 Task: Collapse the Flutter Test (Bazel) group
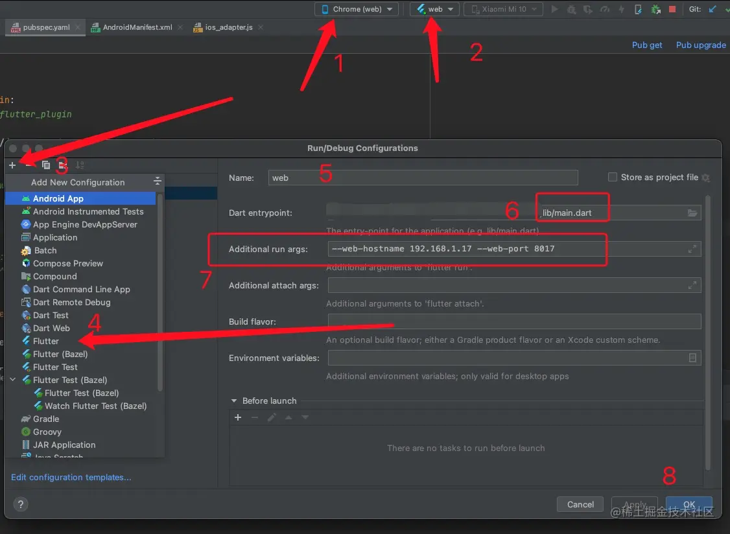[x=13, y=380]
